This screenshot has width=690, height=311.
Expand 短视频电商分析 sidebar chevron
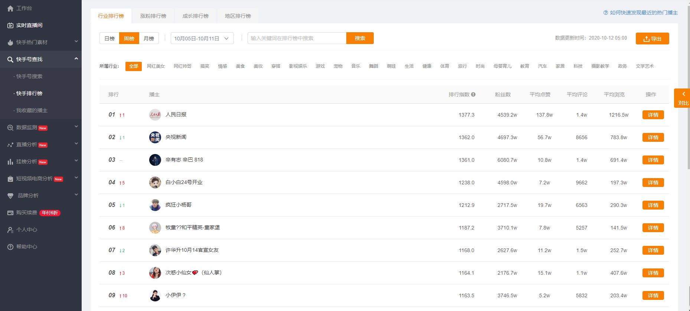tap(76, 178)
